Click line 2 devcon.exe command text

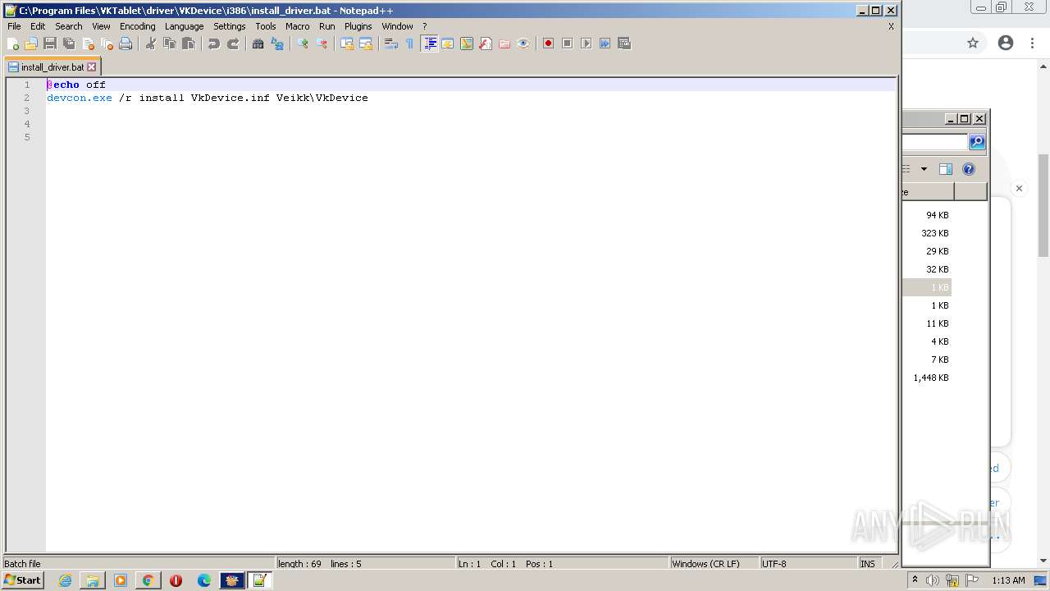tap(208, 98)
